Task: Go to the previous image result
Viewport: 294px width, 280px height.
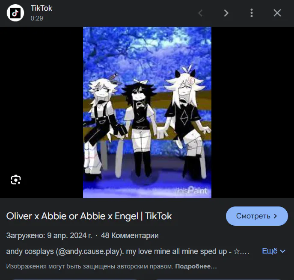Action: pos(201,13)
